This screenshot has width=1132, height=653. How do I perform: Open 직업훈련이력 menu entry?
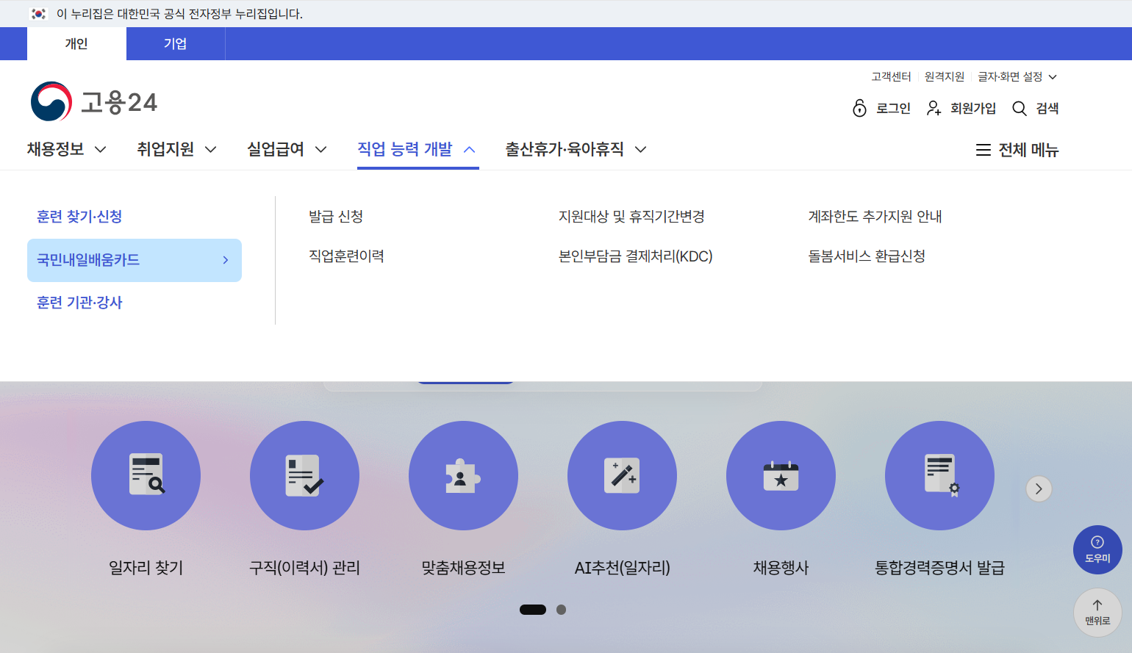[x=346, y=256]
